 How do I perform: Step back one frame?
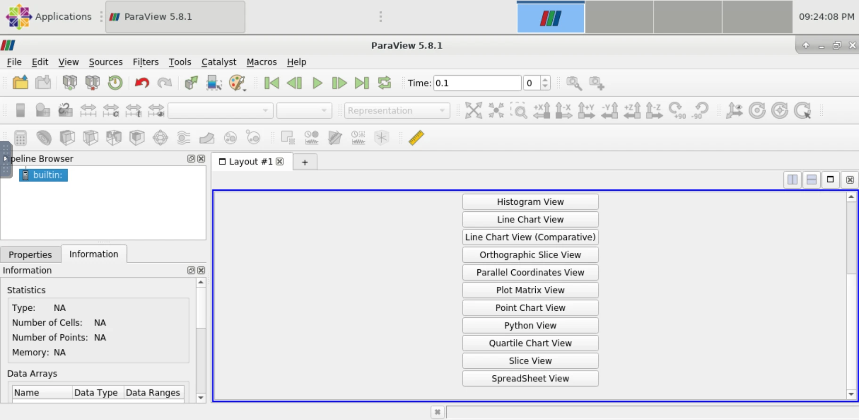pyautogui.click(x=295, y=83)
